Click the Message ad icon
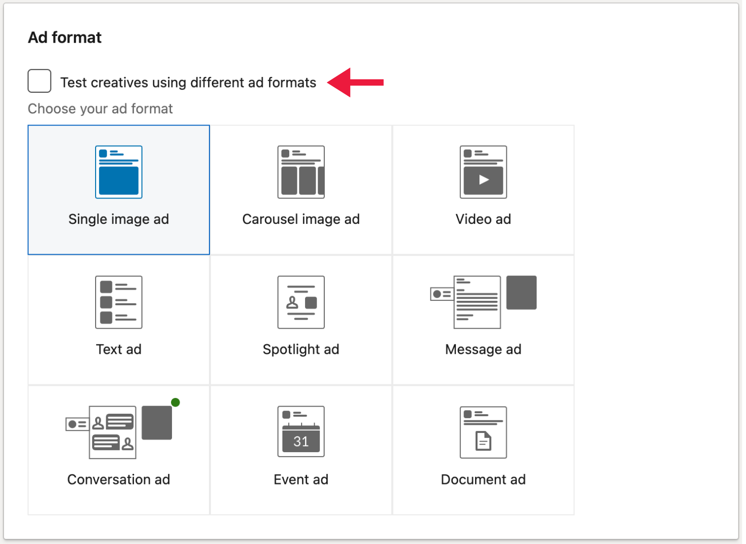The height and width of the screenshot is (544, 746). tap(483, 302)
